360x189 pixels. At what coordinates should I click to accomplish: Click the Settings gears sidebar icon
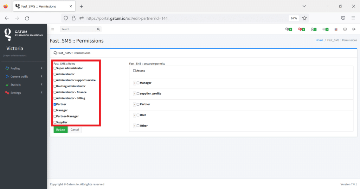point(7,93)
